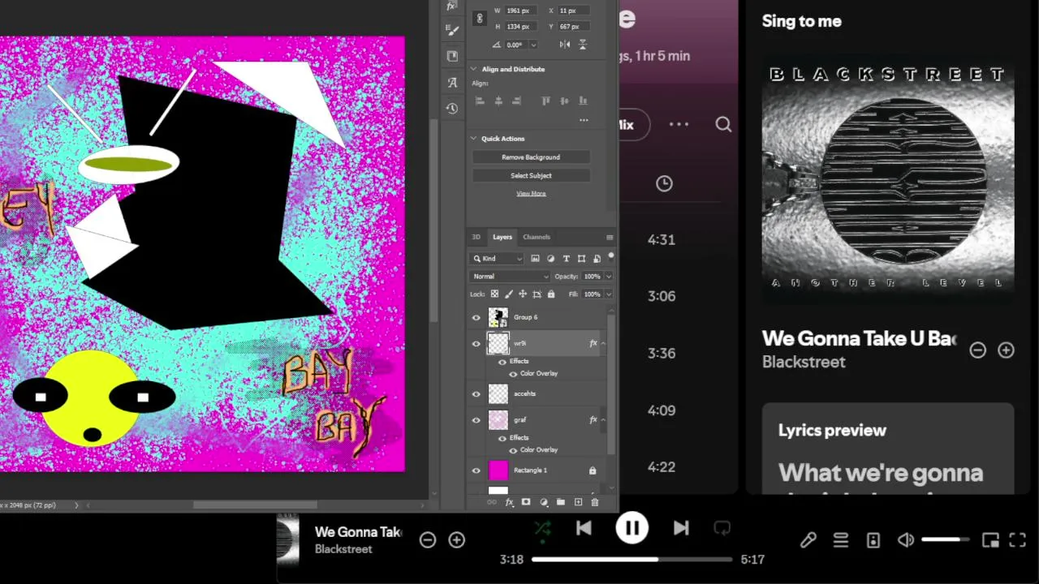The image size is (1039, 584).
Task: Select the Rectangle 1 layer thumbnail
Action: pos(498,470)
